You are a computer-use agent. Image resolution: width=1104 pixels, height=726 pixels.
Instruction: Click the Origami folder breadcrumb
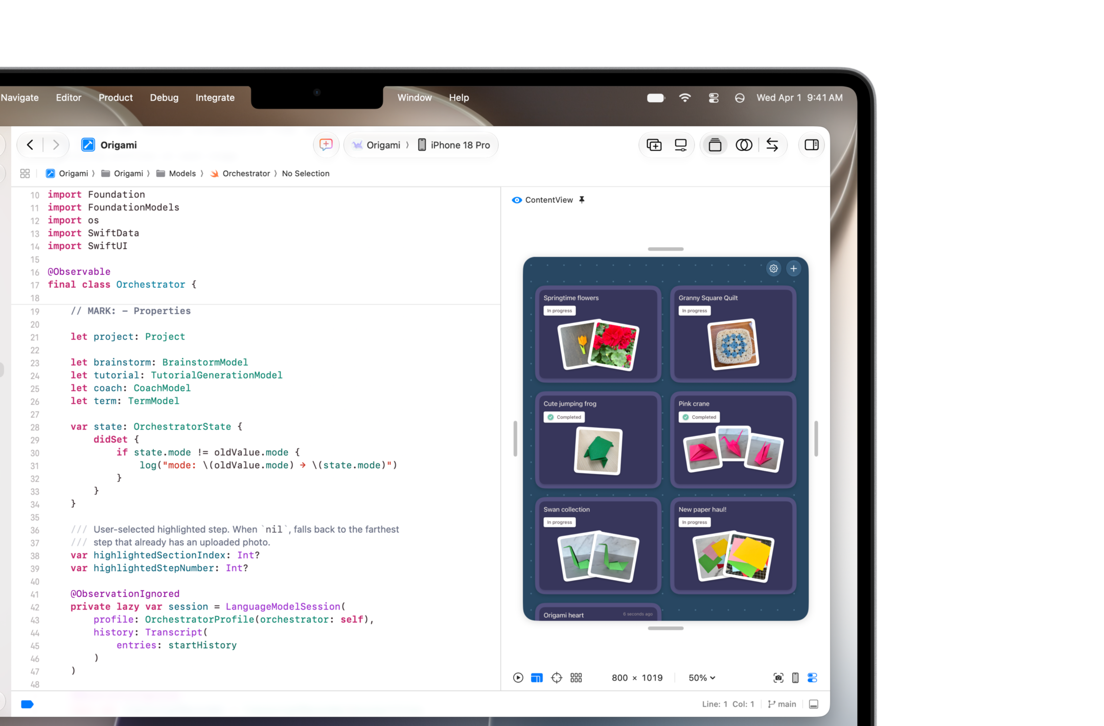tap(122, 174)
